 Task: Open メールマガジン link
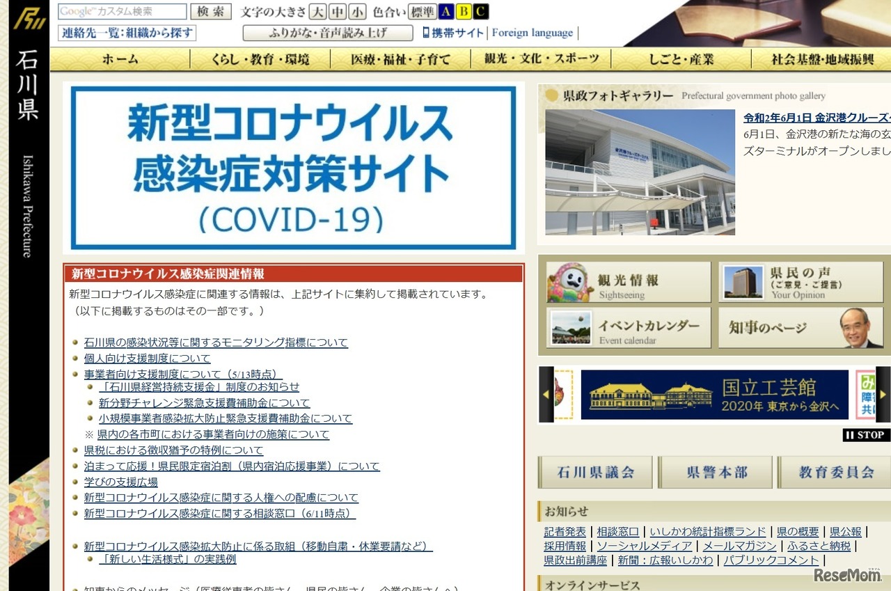point(739,546)
